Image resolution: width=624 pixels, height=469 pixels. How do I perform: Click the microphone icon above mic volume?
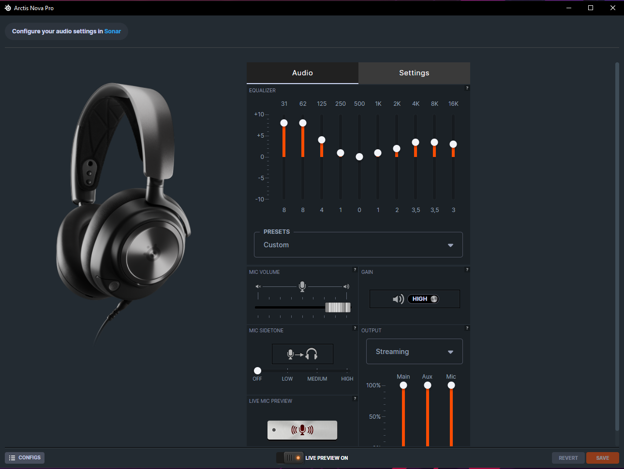pyautogui.click(x=302, y=286)
